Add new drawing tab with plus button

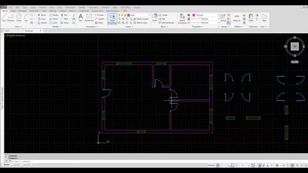(46, 31)
